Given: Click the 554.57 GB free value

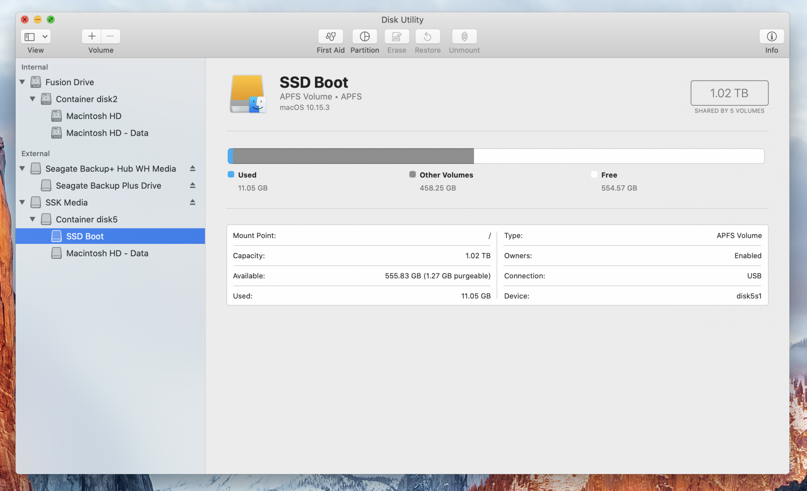Looking at the screenshot, I should tap(619, 188).
